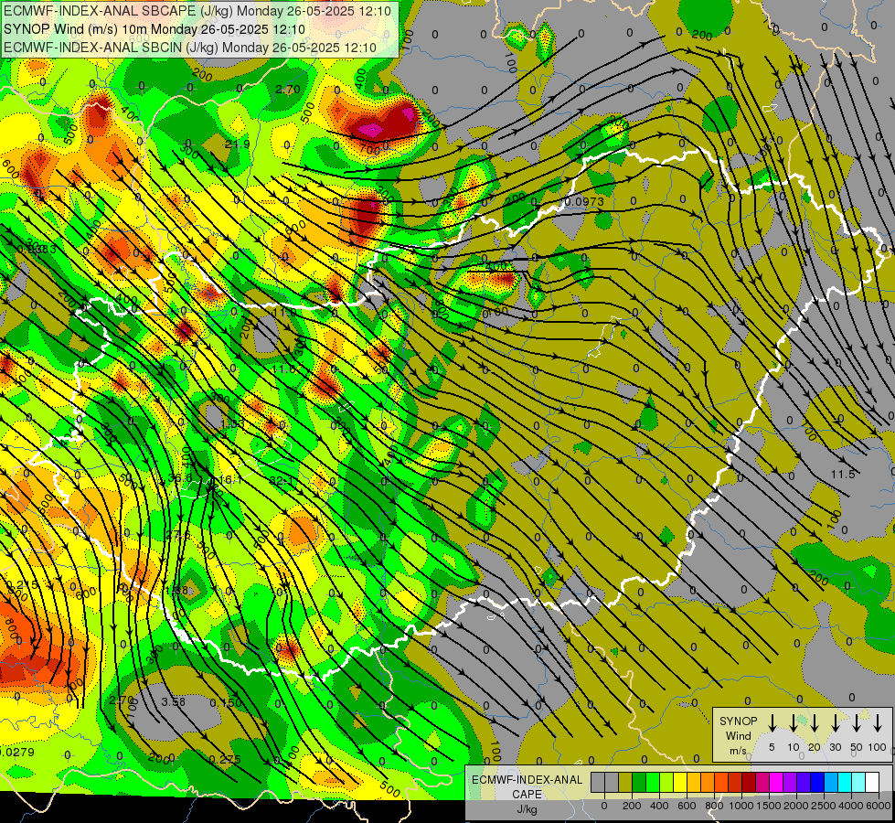895x823 pixels.
Task: Click the wind arrow above 50 m/s
Action: pos(857,722)
